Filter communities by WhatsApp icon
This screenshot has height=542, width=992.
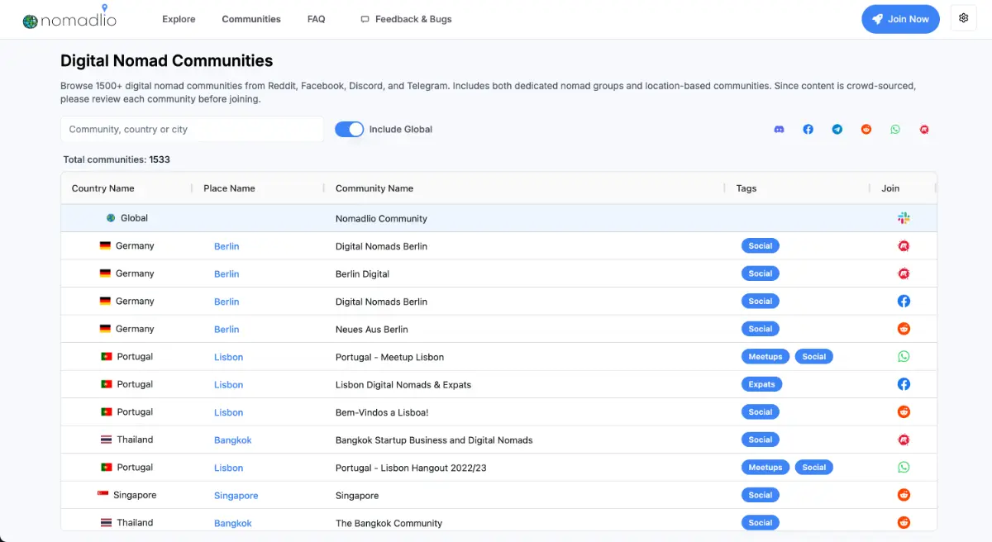click(x=895, y=130)
